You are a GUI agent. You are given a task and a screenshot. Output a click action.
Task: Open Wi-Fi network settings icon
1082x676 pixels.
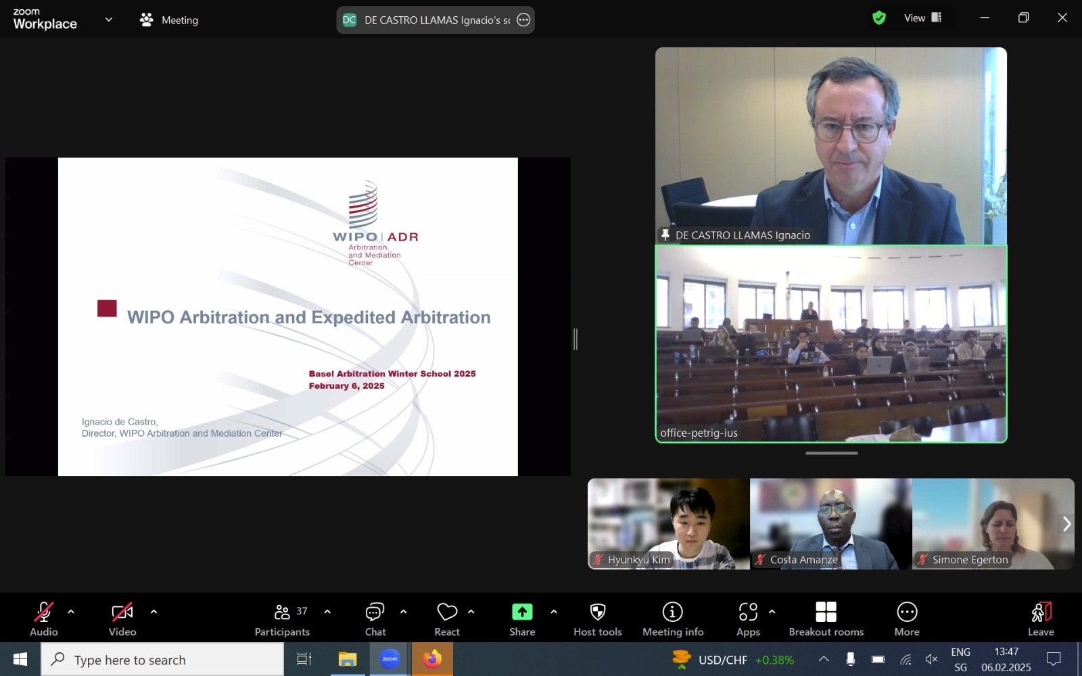(x=905, y=659)
